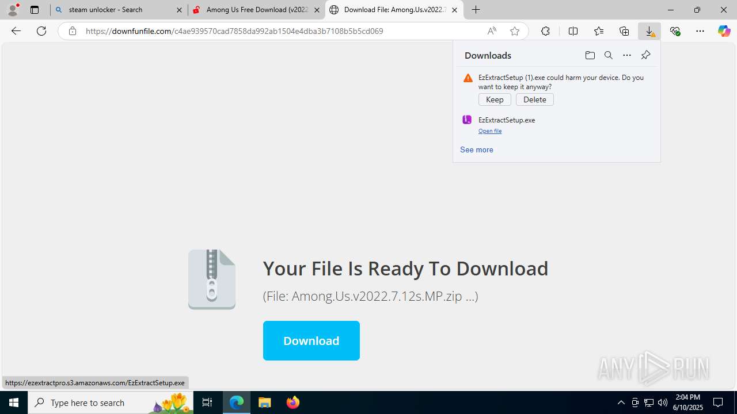Screen dimensions: 737x414
Task: Click the Edge taskbar icon
Action: (x=237, y=402)
